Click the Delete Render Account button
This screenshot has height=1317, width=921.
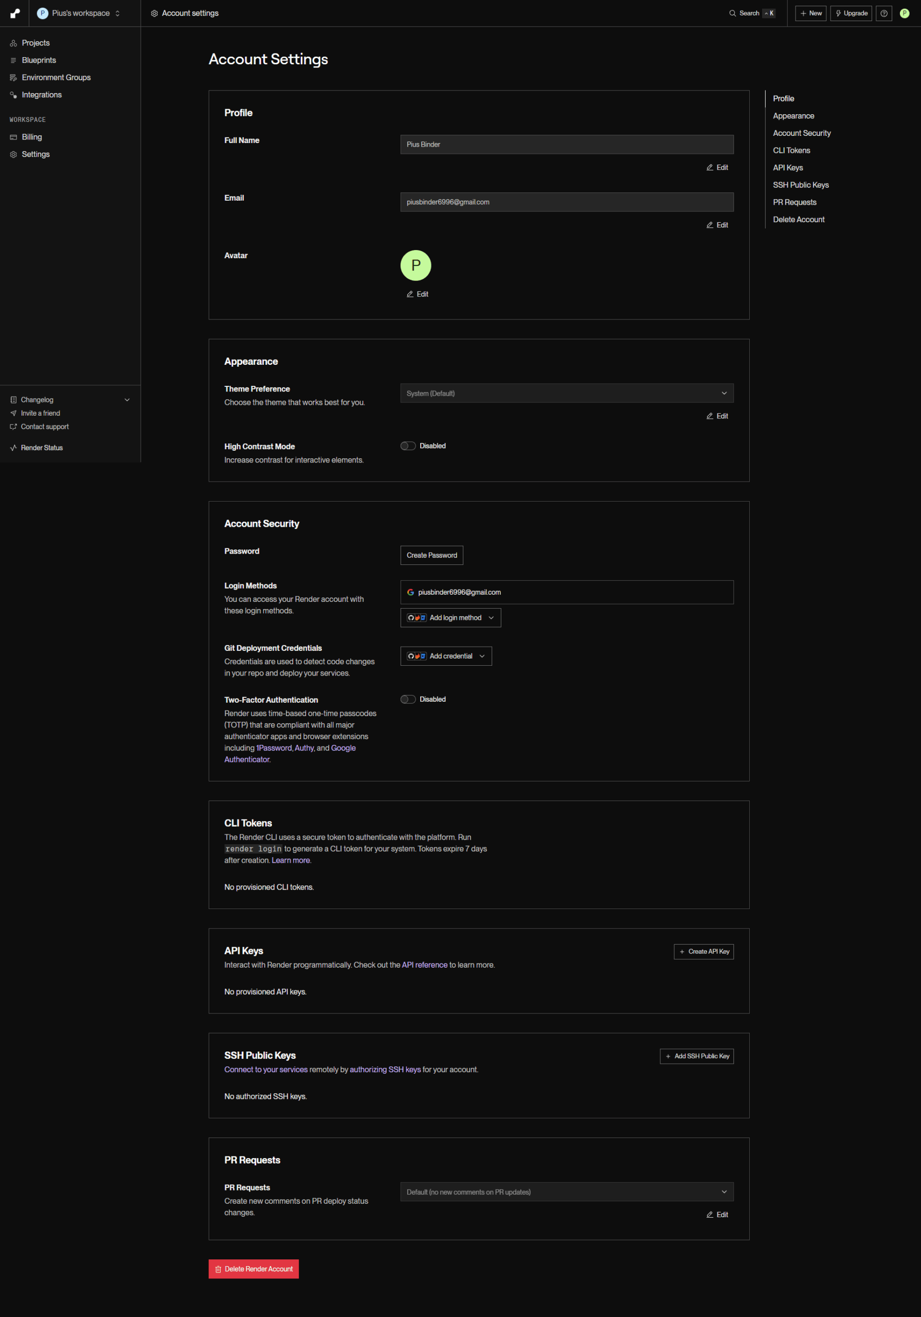click(254, 1269)
